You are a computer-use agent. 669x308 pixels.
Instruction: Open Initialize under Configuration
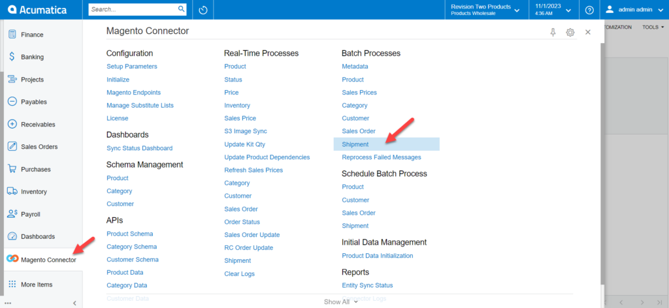tap(118, 80)
